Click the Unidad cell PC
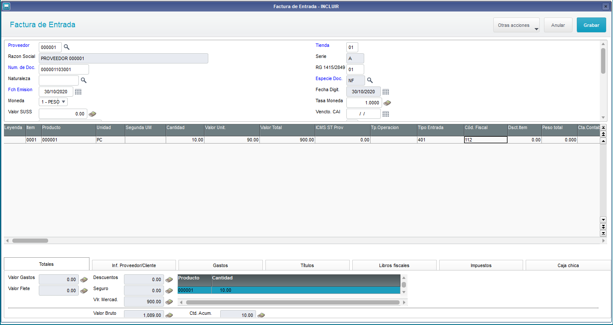This screenshot has height=325, width=613. [110, 140]
